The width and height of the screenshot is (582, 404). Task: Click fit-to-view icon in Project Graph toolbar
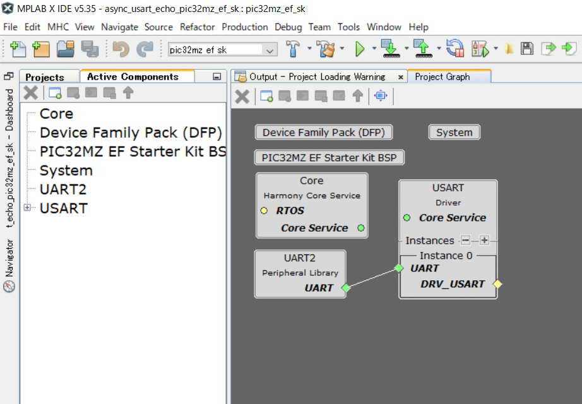coord(380,95)
